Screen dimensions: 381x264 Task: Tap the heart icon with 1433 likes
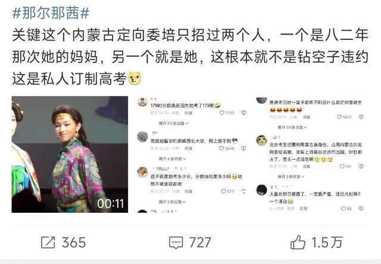[339, 117]
